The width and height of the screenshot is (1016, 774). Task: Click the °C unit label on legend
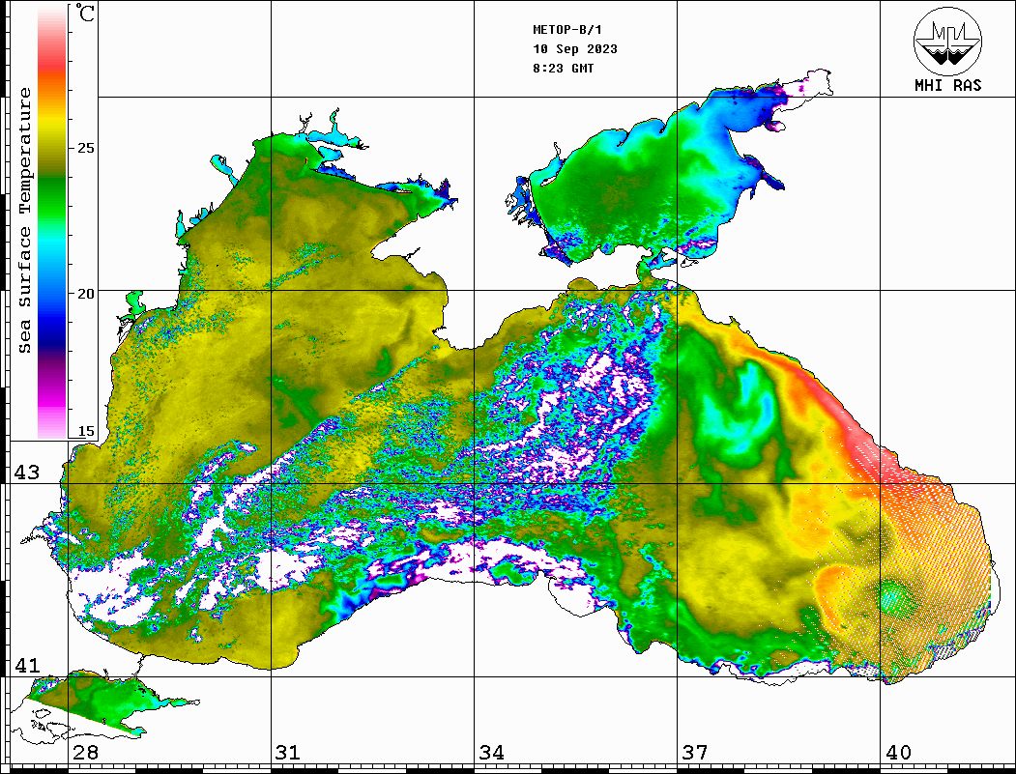tap(84, 13)
